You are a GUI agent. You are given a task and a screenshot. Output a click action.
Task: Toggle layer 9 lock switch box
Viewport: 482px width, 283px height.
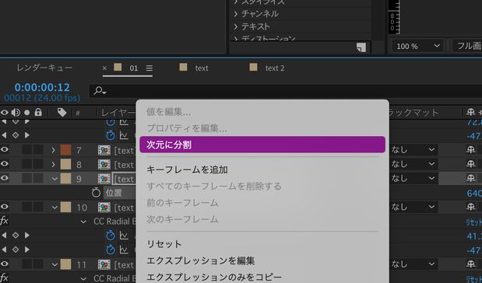(x=38, y=178)
